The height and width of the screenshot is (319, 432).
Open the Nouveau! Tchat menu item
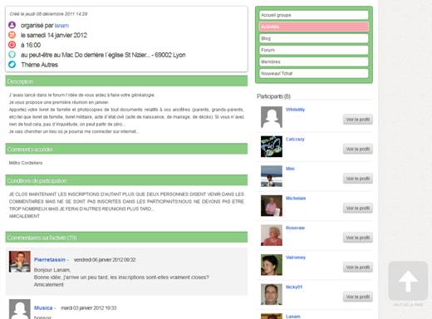[x=314, y=73]
